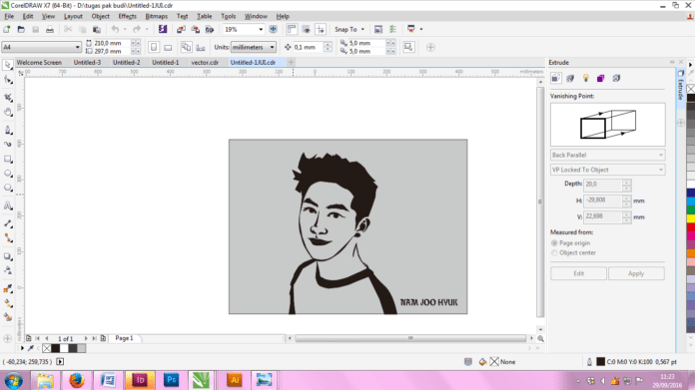Click the New document icon
This screenshot has height=390, width=695.
pos(7,29)
